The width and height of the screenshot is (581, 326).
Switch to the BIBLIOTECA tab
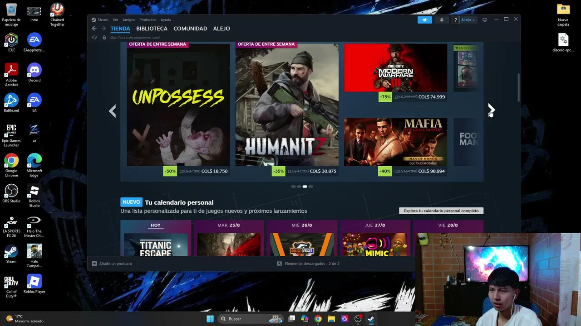152,29
